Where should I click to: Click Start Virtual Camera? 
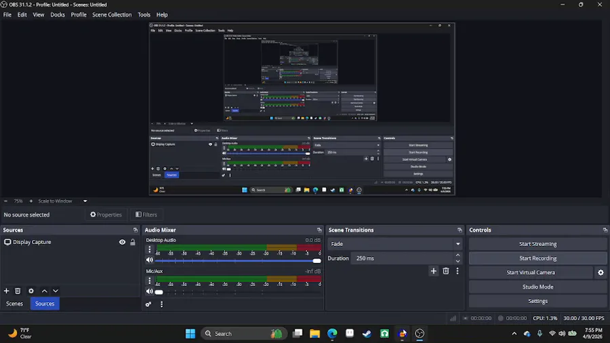[531, 273]
